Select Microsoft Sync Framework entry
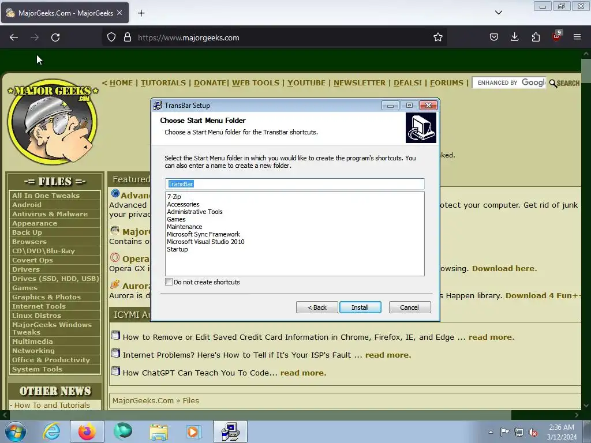 [x=203, y=234]
